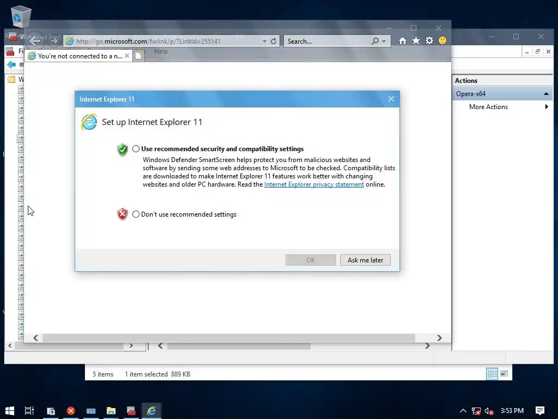Click the back arrow in the console toolbar
This screenshot has height=419, width=558.
click(11, 64)
